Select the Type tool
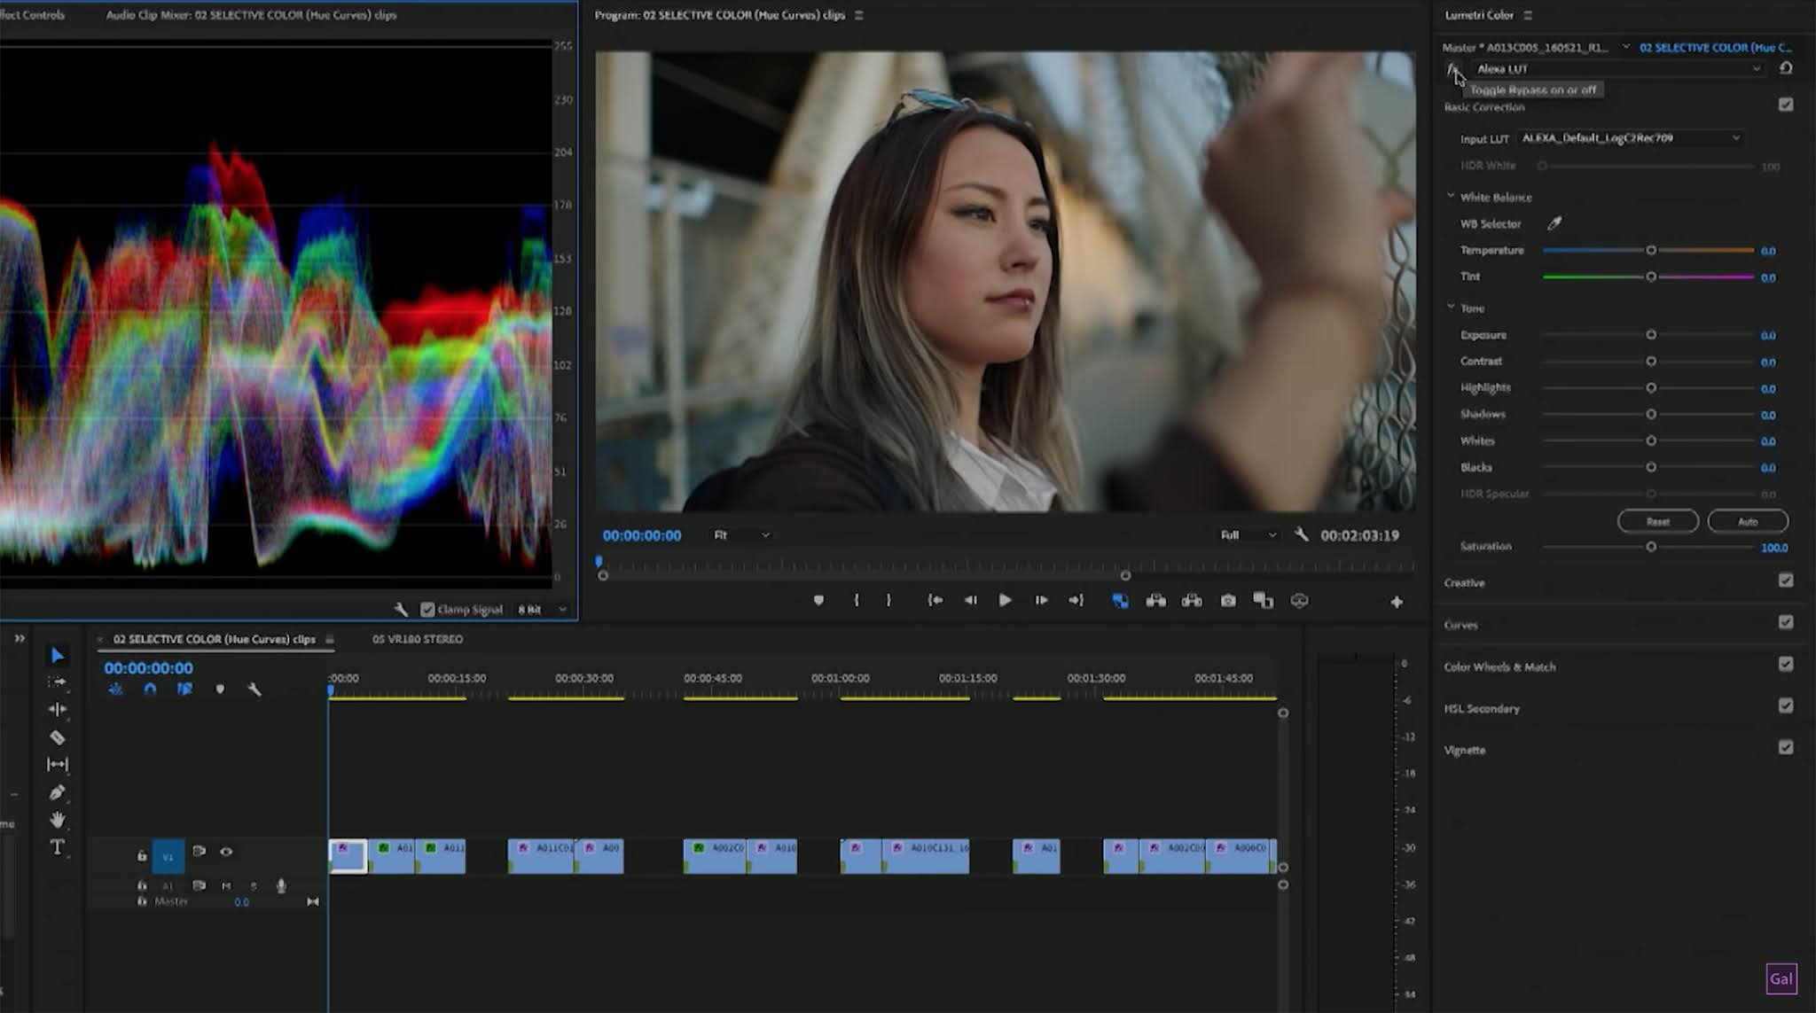 pyautogui.click(x=58, y=847)
